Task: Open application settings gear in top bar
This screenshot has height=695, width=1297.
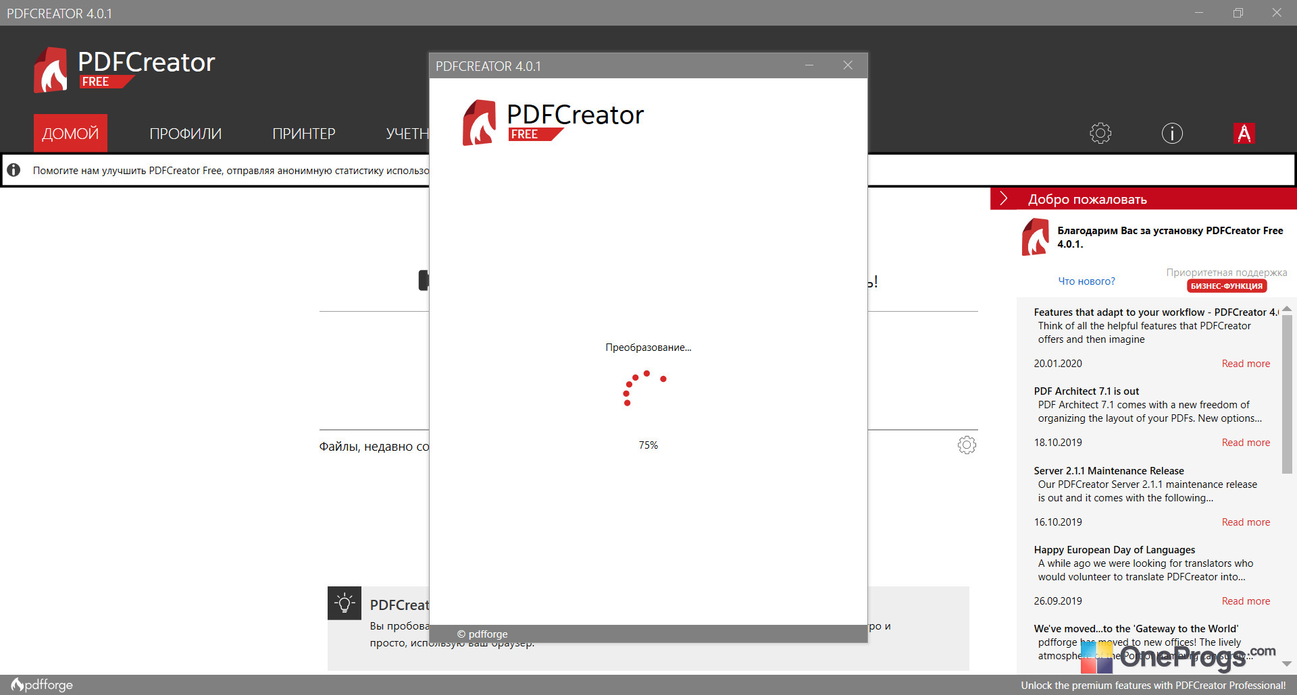Action: 1100,133
